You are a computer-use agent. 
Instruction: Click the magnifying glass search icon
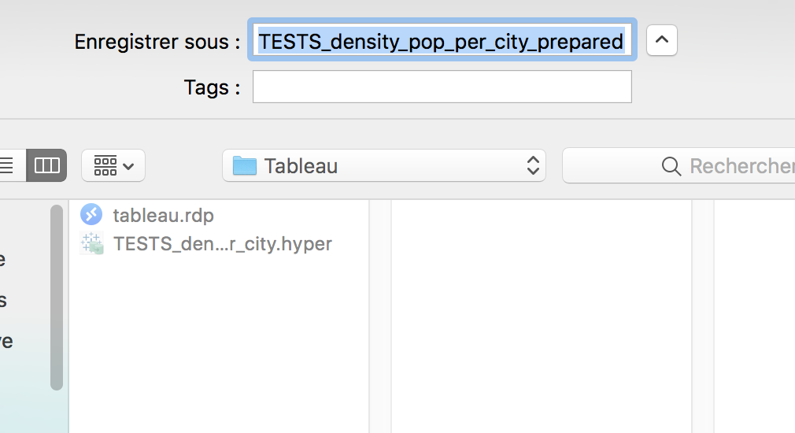point(671,166)
